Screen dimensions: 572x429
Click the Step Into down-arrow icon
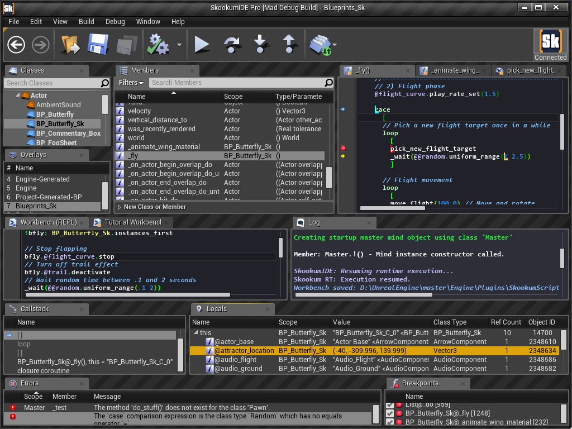pos(260,44)
